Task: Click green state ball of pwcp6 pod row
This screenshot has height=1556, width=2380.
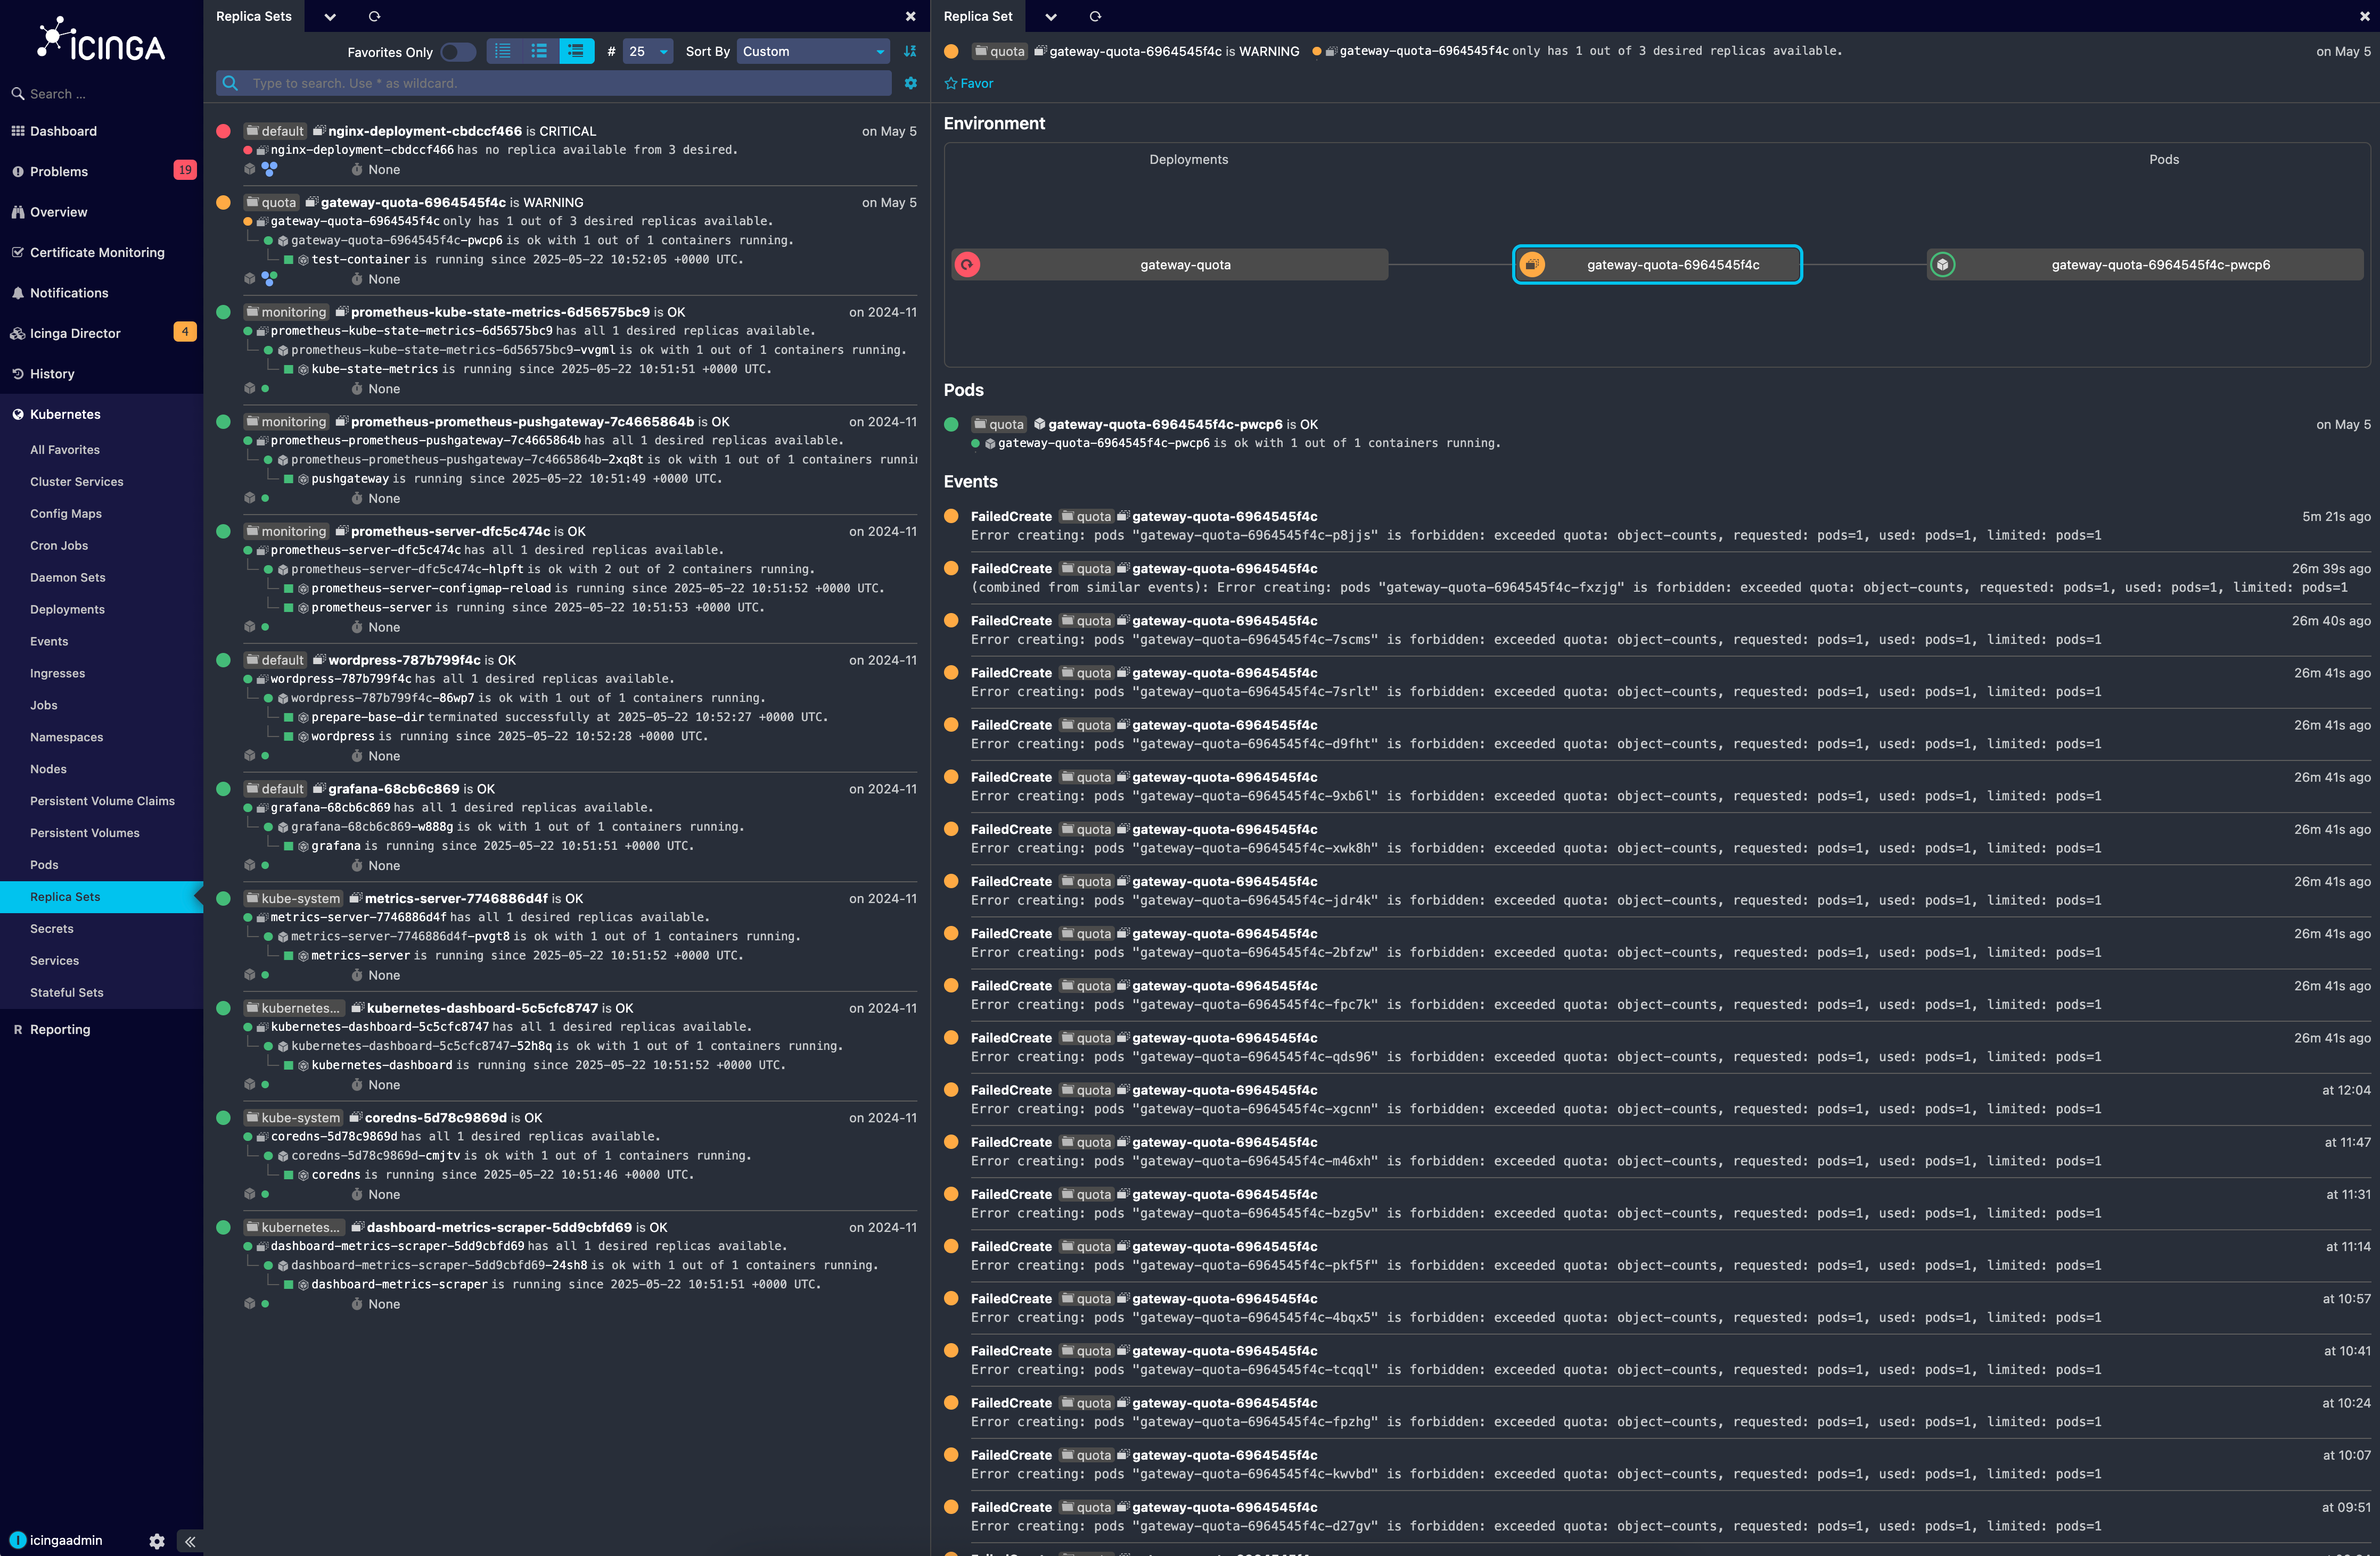Action: coord(952,425)
